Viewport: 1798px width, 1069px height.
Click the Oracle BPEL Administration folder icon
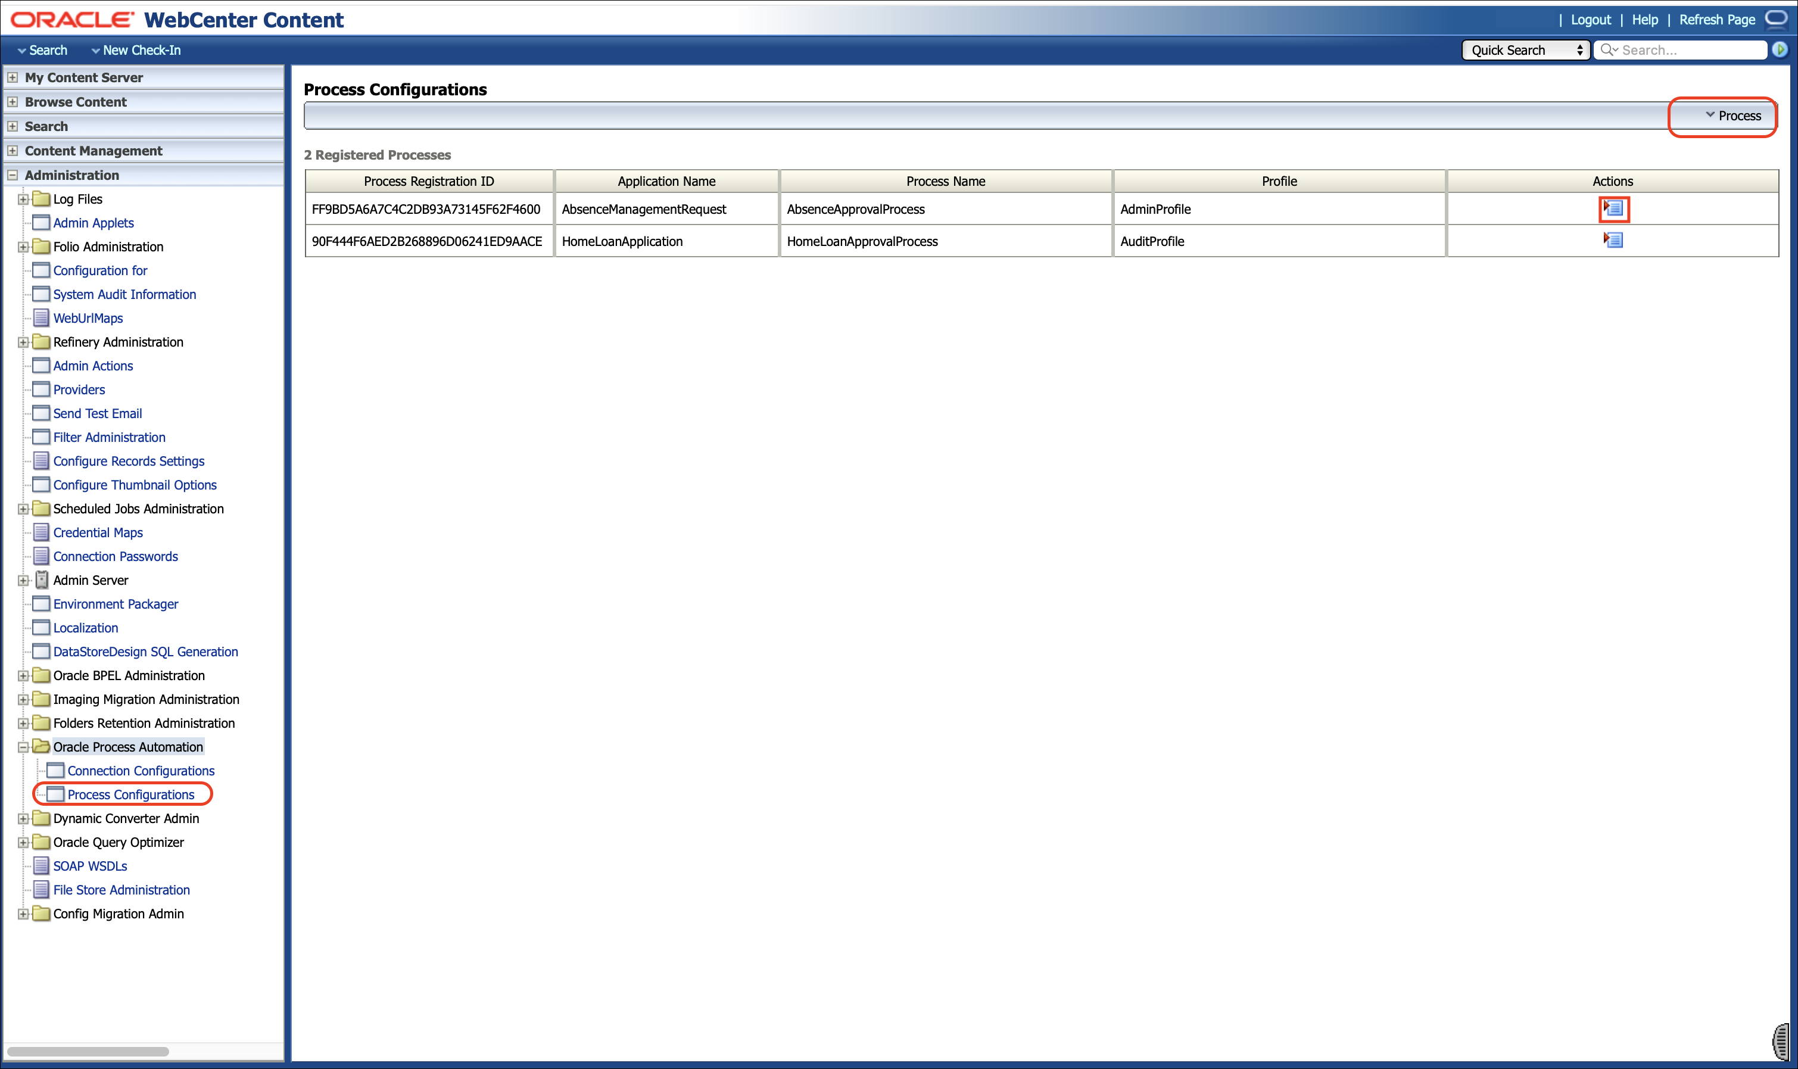(42, 675)
